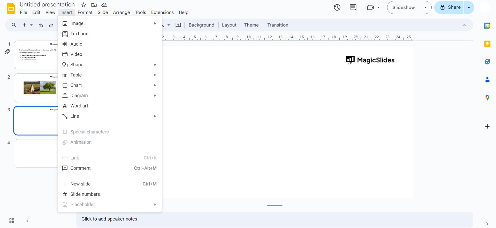
Task: Select slide 2 thumbnail with photos
Action: coord(36,88)
